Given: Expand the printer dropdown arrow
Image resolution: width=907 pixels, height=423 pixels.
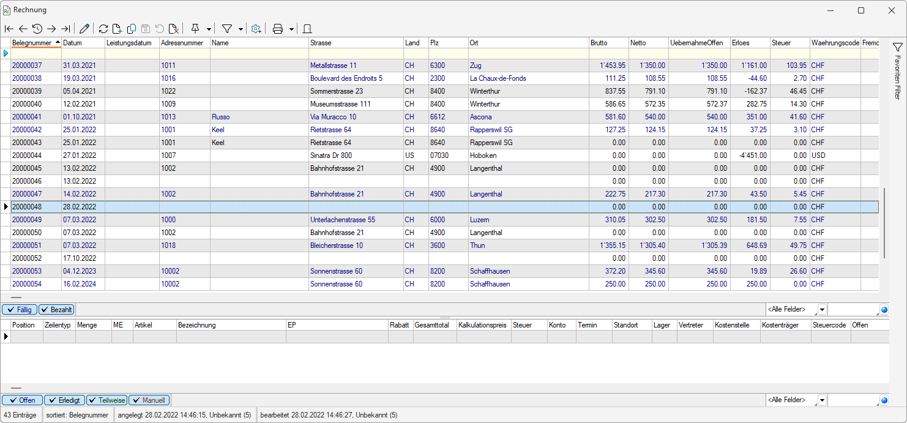Looking at the screenshot, I should [291, 29].
